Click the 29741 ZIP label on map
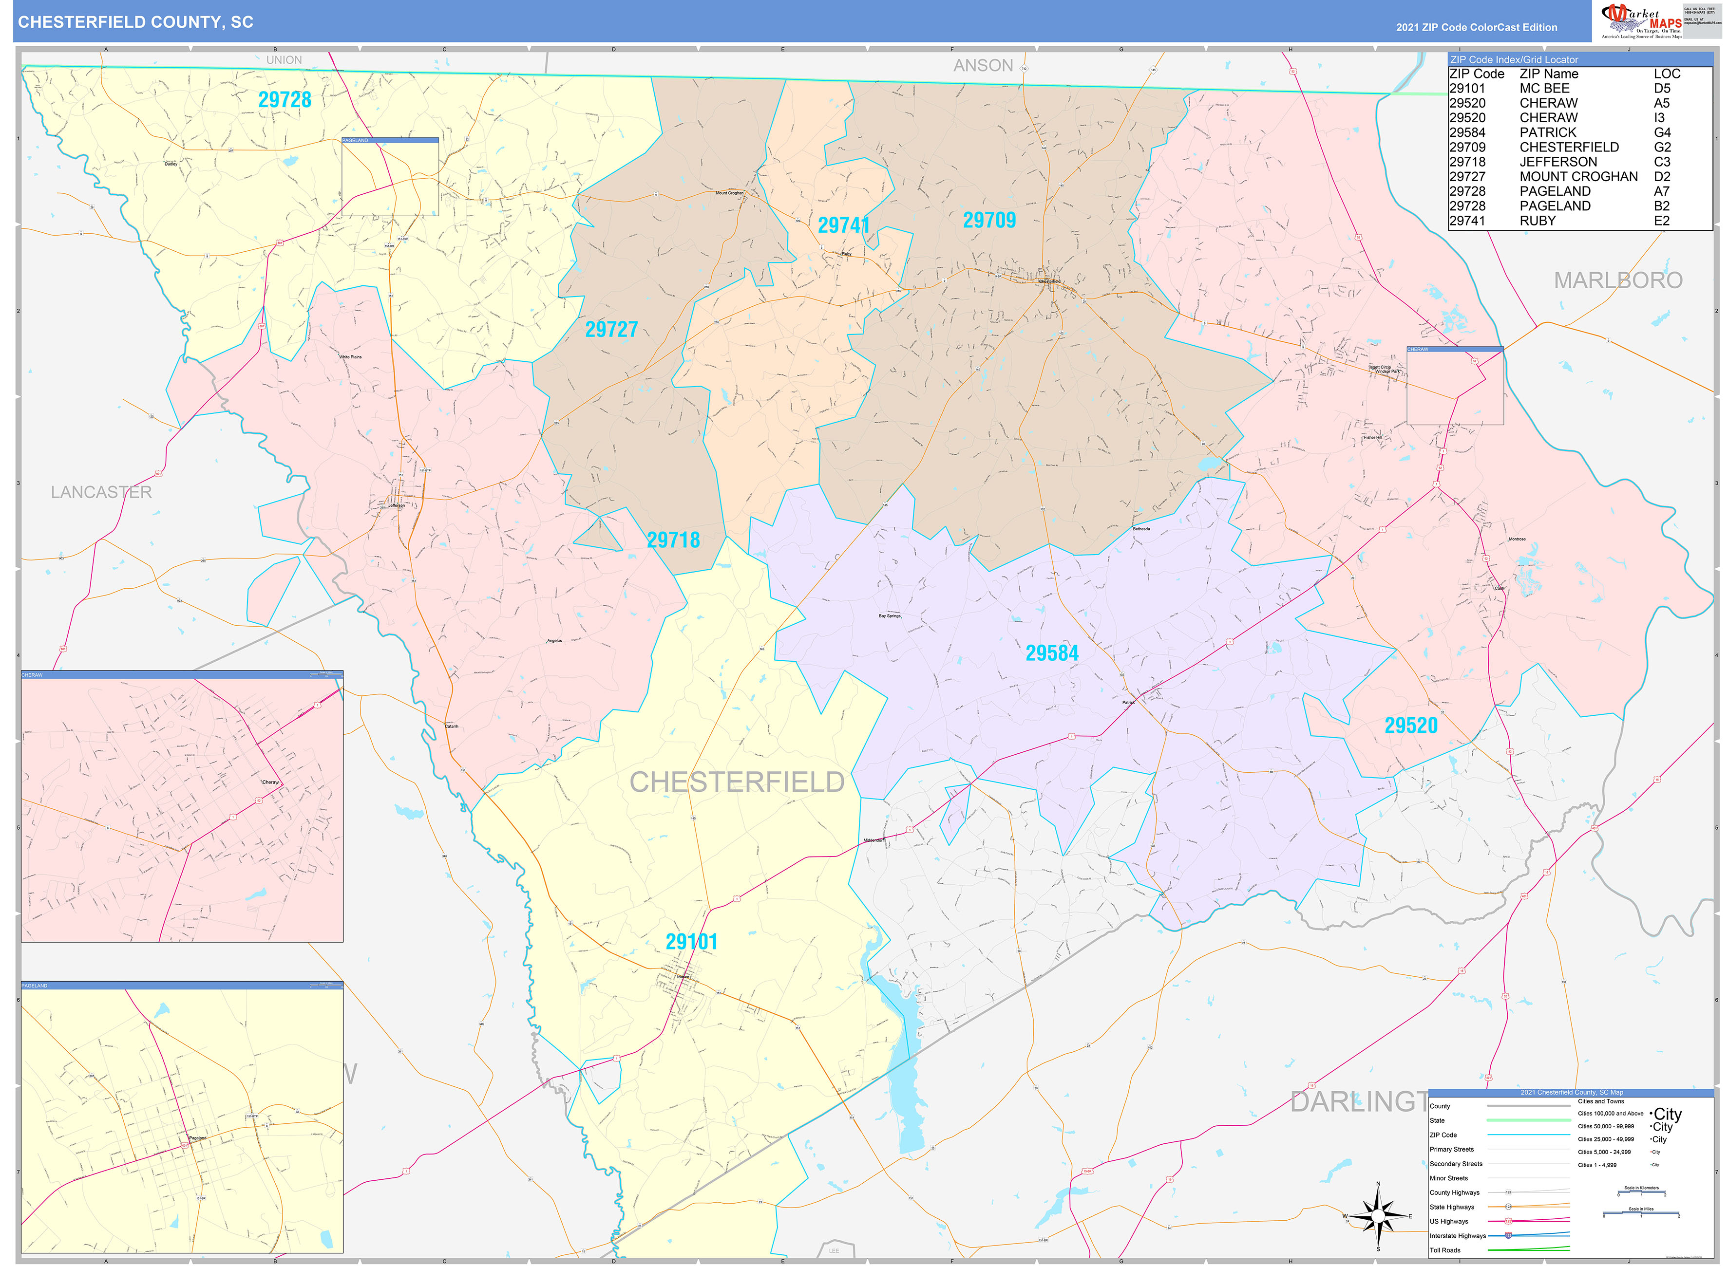The height and width of the screenshot is (1266, 1728). (x=844, y=225)
